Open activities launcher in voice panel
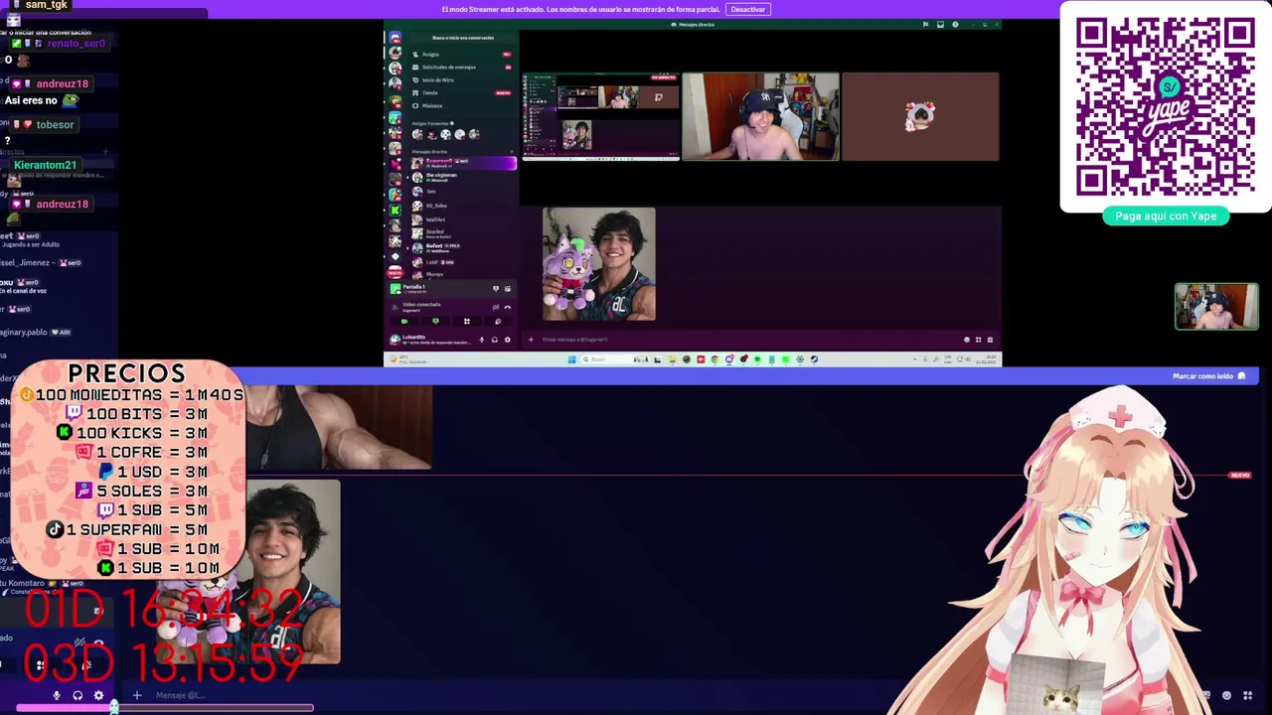The image size is (1272, 715). click(467, 321)
